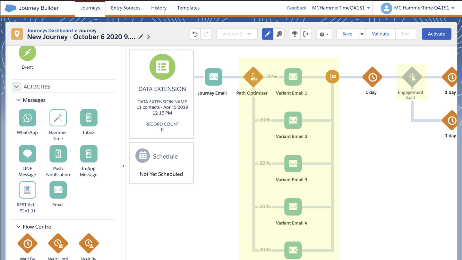Select the Email activity in the Messages palette
The height and width of the screenshot is (260, 462).
pos(58,190)
